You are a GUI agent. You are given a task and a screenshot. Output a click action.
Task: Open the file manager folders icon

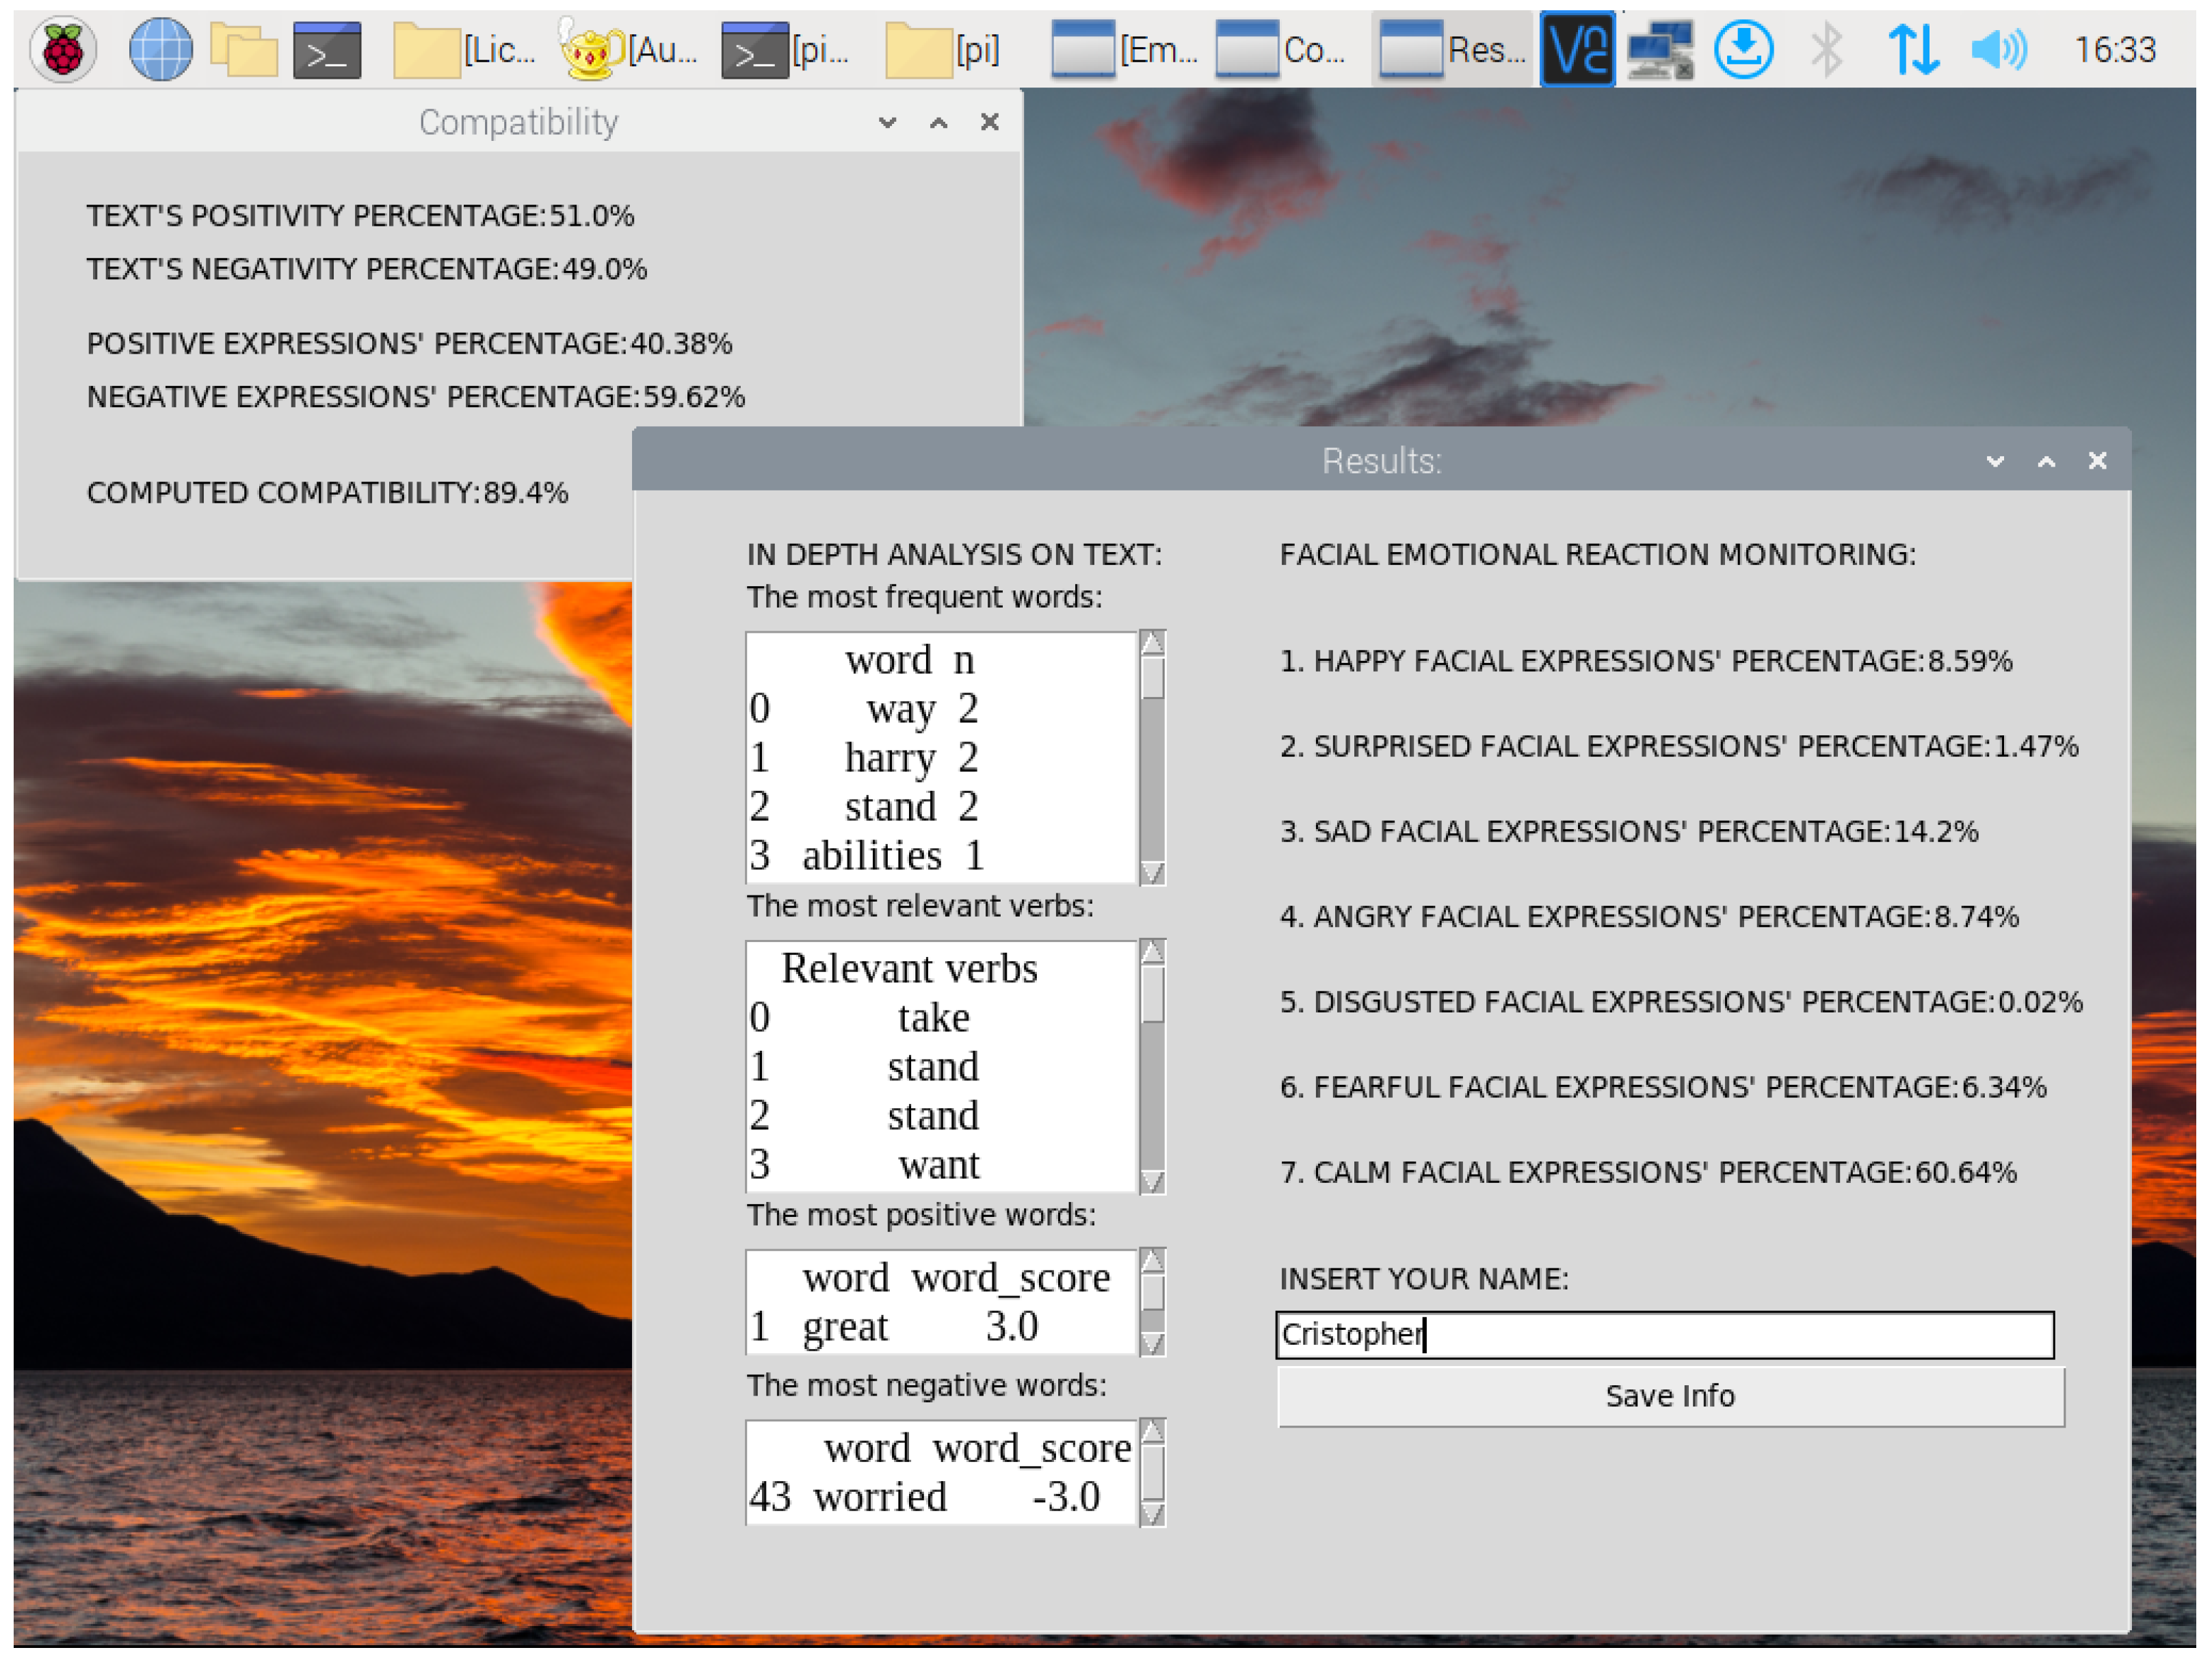[243, 49]
